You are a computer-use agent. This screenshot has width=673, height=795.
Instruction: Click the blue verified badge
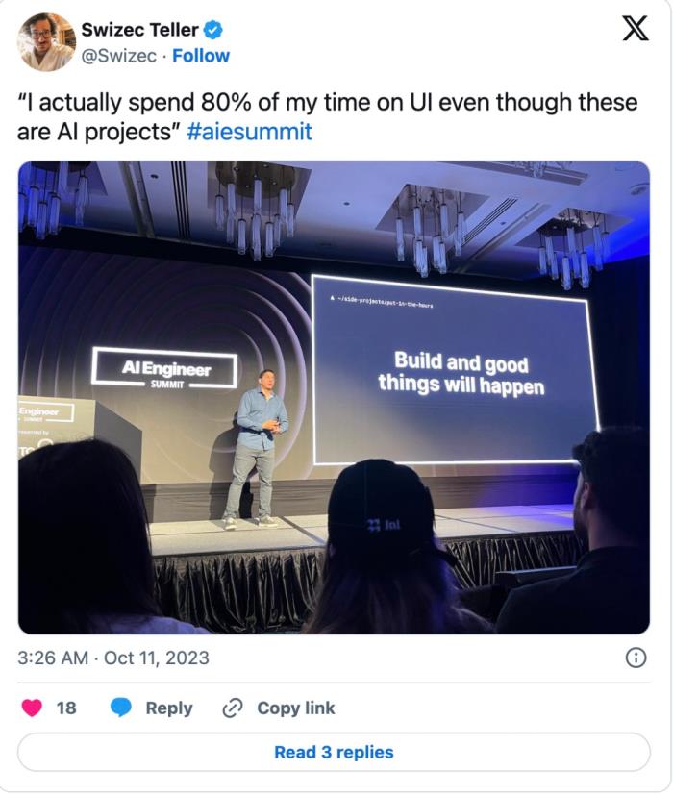coord(213,30)
